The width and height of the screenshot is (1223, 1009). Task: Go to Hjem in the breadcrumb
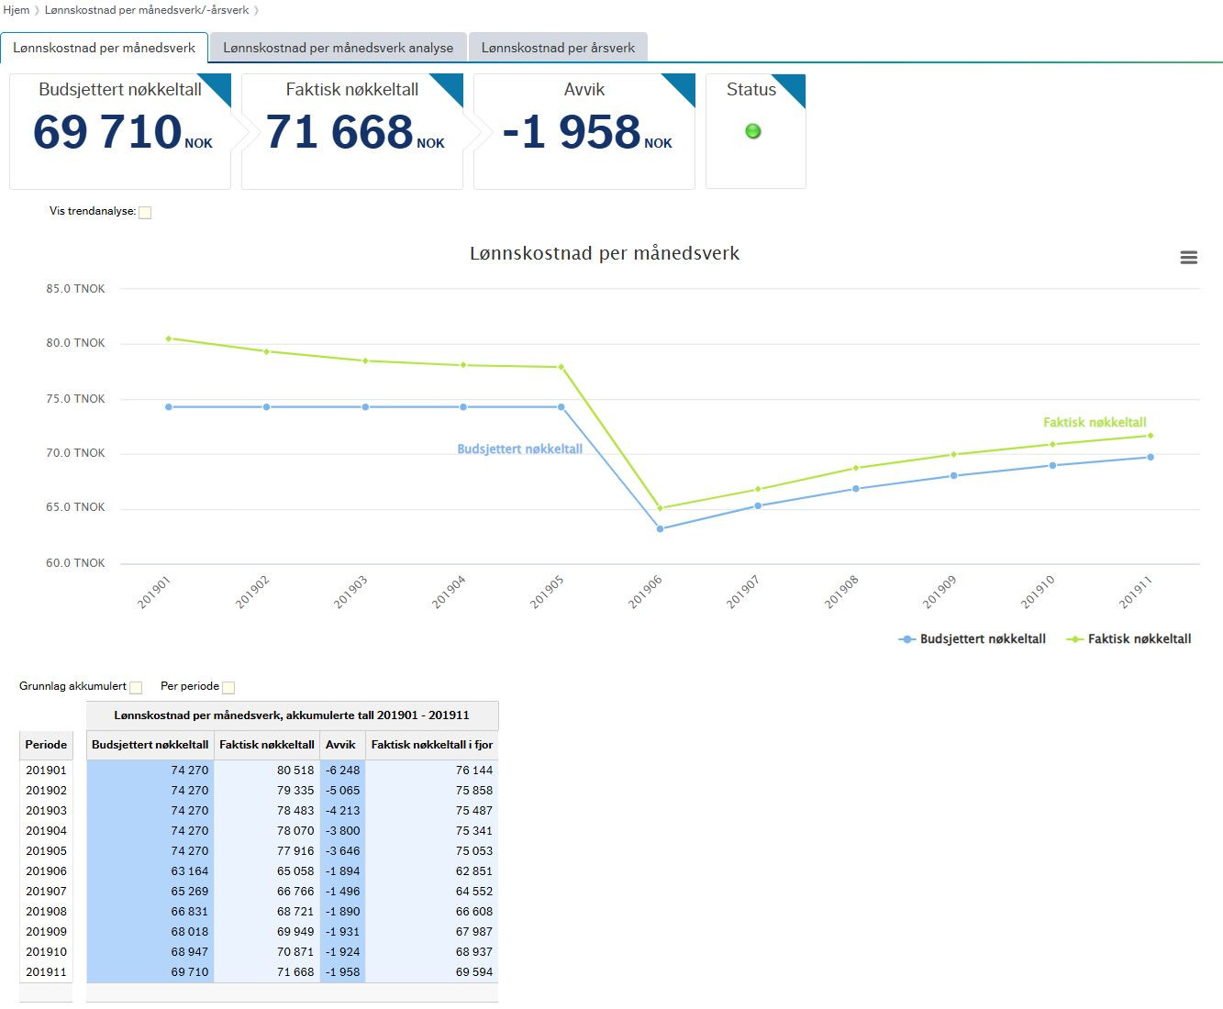coord(16,10)
